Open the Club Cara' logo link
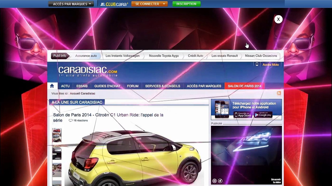Image resolution: width=332 pixels, height=186 pixels. tap(114, 4)
